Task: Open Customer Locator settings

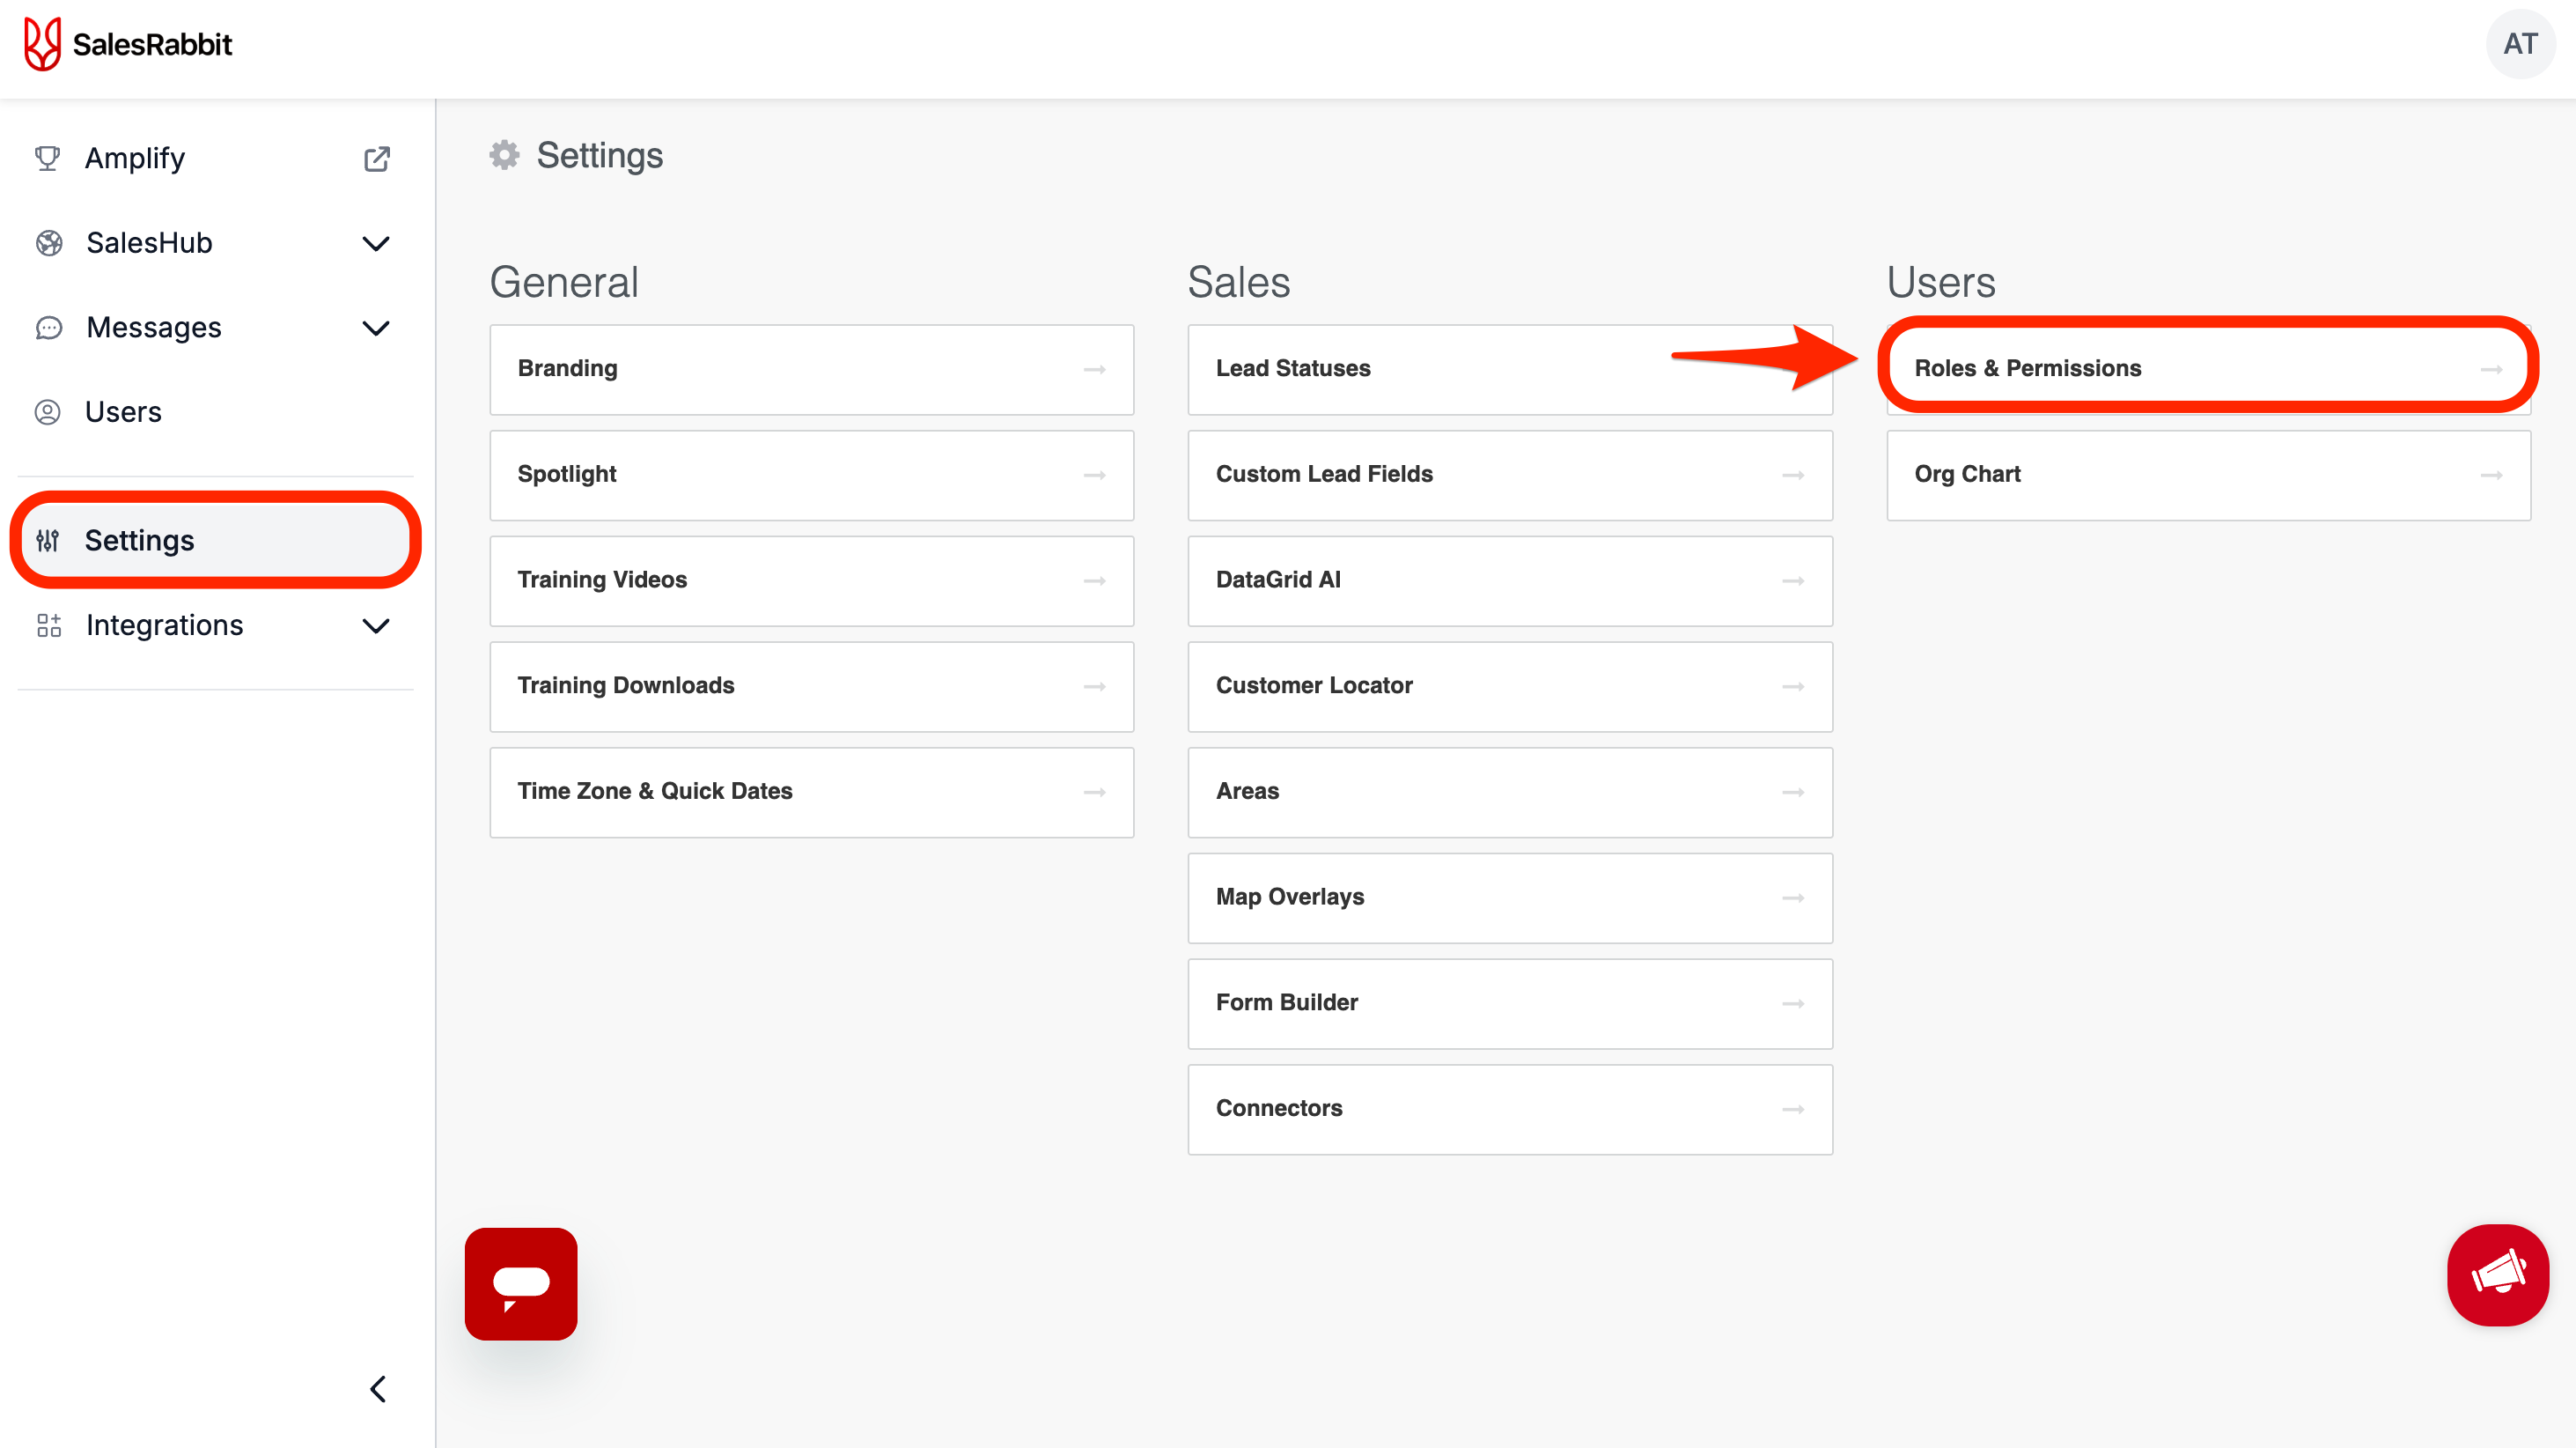Action: pyautogui.click(x=1510, y=686)
